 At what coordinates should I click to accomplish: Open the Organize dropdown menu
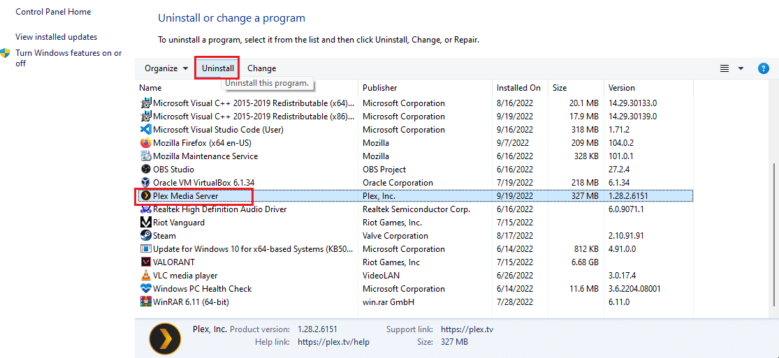point(166,68)
